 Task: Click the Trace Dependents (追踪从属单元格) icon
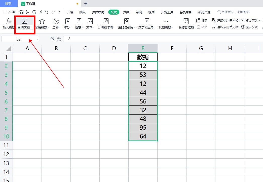227,27
